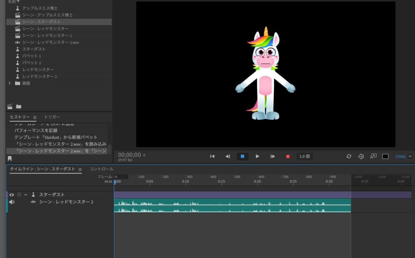Image resolution: width=415 pixels, height=258 pixels.
Task: Click the black background color swatch
Action: tap(385, 156)
